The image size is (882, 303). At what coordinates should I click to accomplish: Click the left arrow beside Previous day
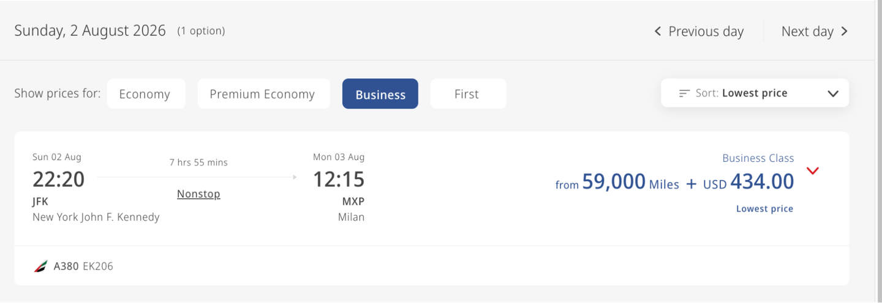click(658, 31)
